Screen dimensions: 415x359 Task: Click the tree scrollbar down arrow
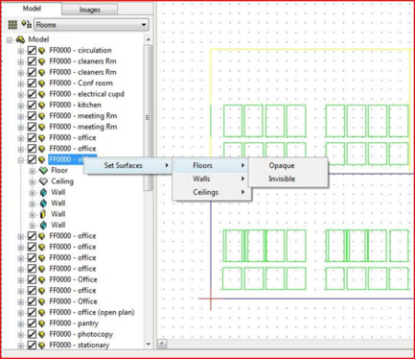click(148, 345)
